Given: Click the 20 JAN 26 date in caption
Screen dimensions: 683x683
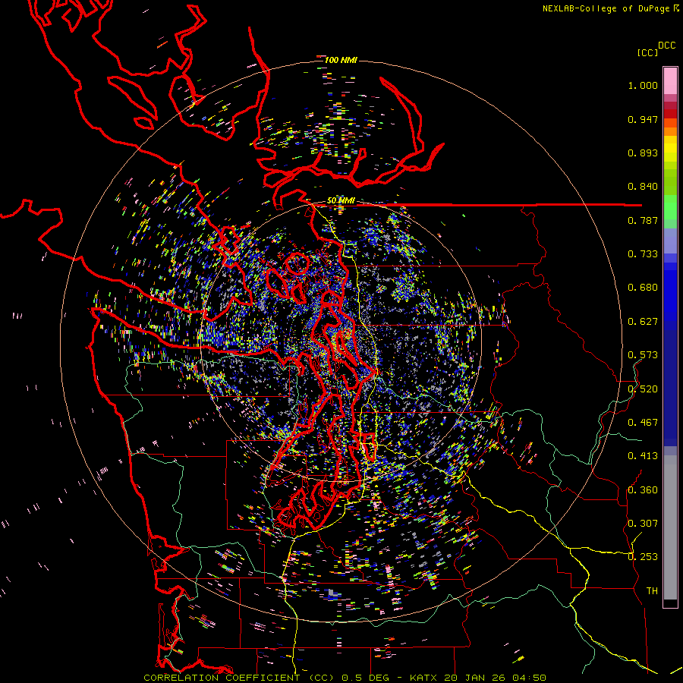Looking at the screenshot, I should tap(474, 678).
